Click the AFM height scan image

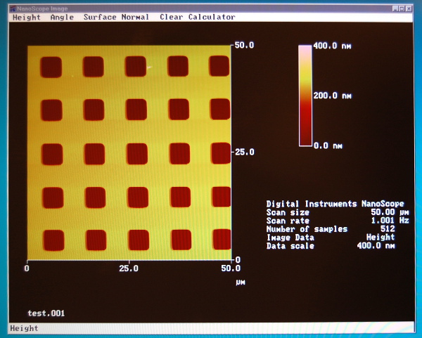(129, 152)
